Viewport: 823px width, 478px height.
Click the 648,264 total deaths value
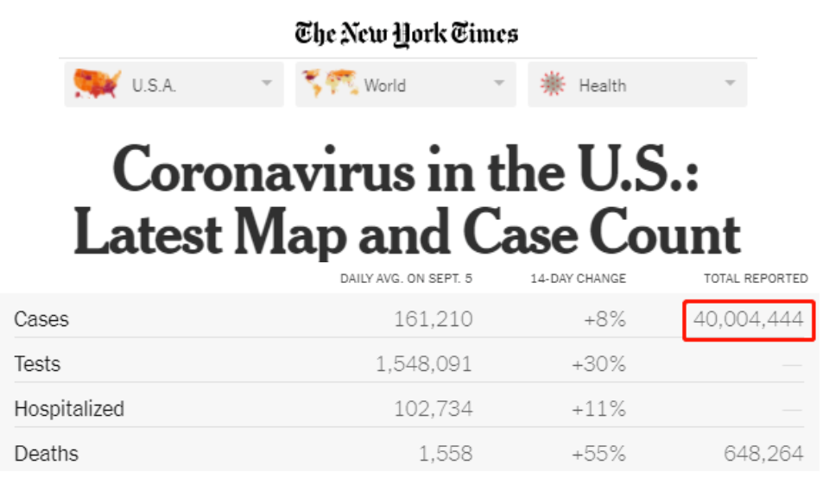(763, 454)
